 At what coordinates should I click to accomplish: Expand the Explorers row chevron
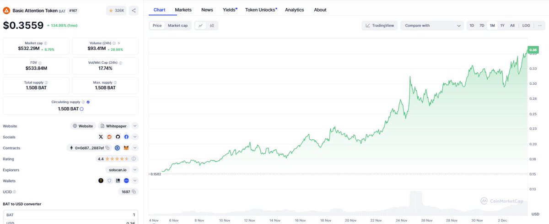coord(135,170)
